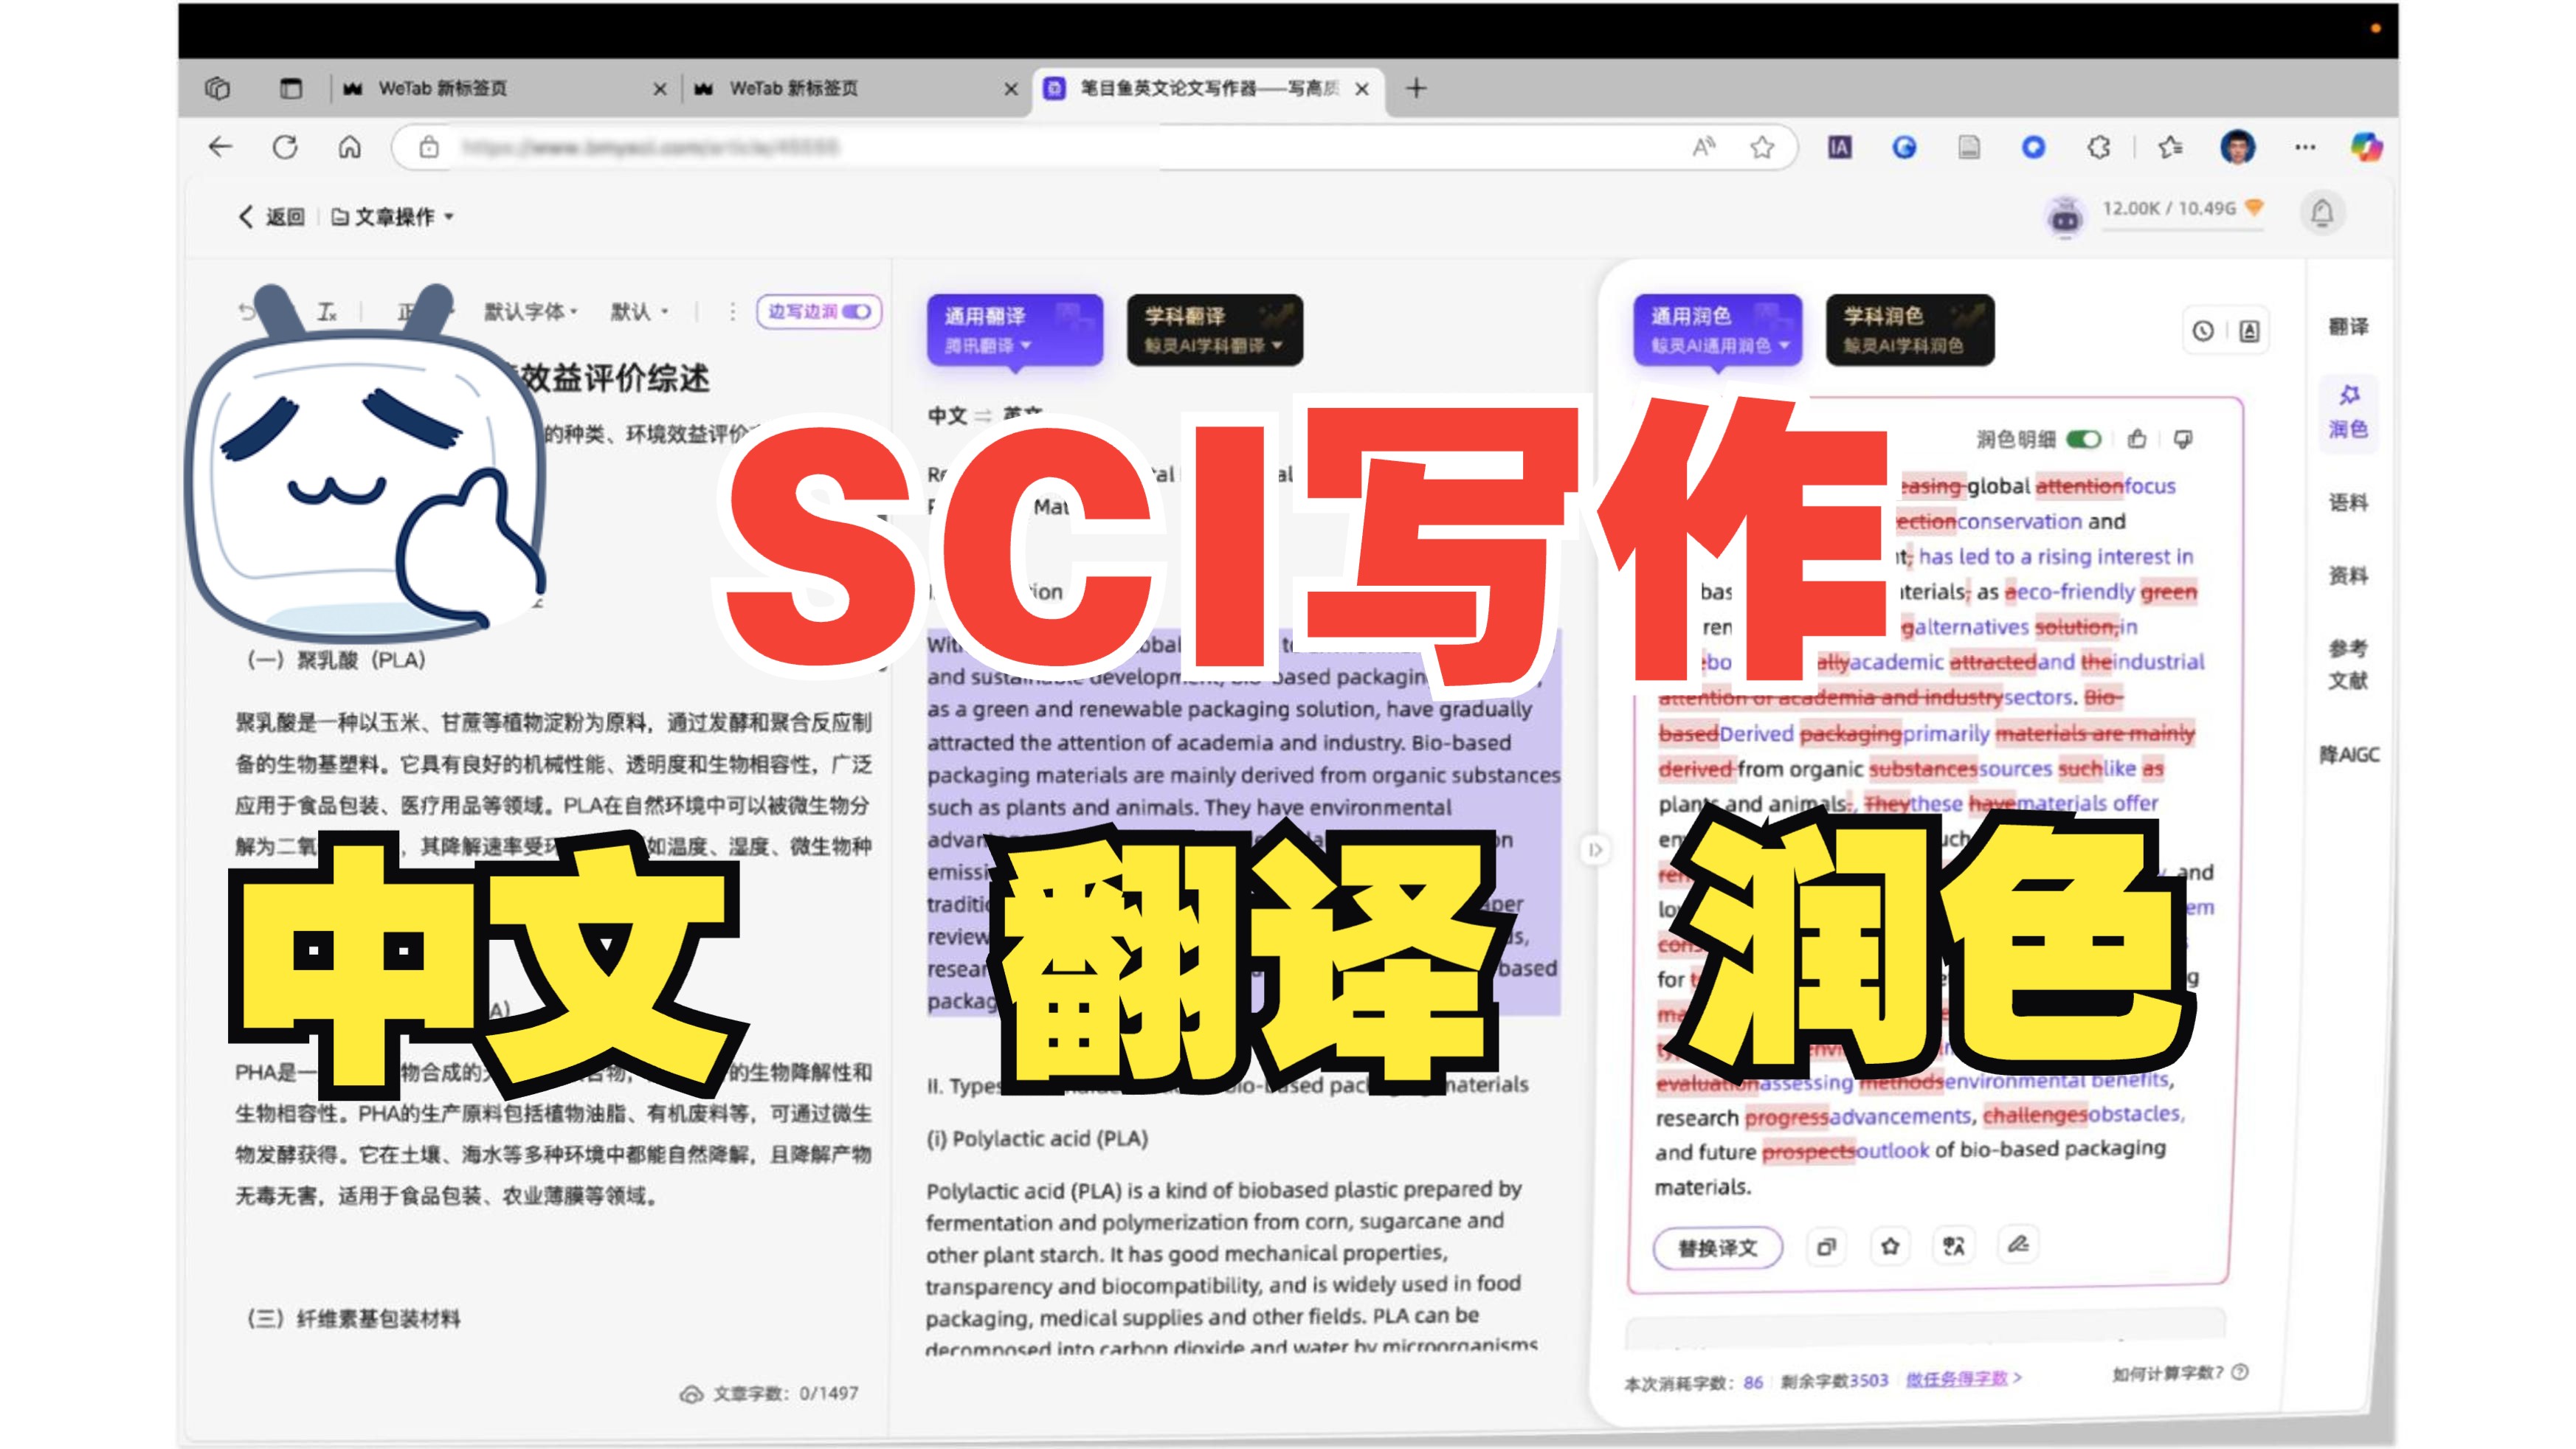Click the star favorite icon below polished text
2576x1449 pixels.
1890,1246
